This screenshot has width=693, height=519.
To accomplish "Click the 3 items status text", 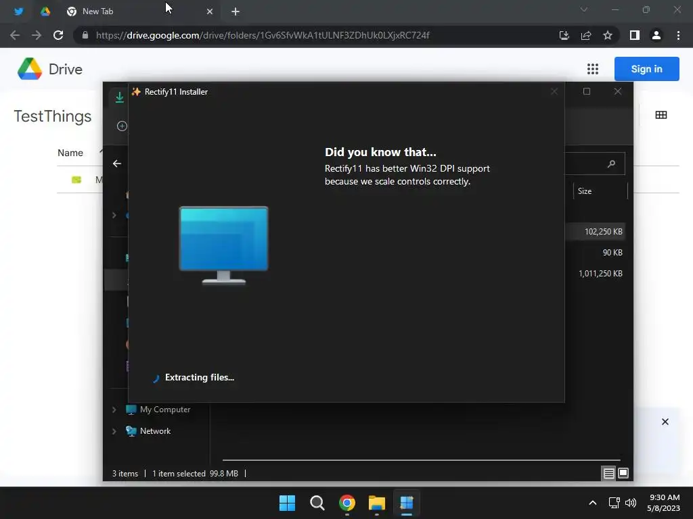I will click(x=125, y=474).
